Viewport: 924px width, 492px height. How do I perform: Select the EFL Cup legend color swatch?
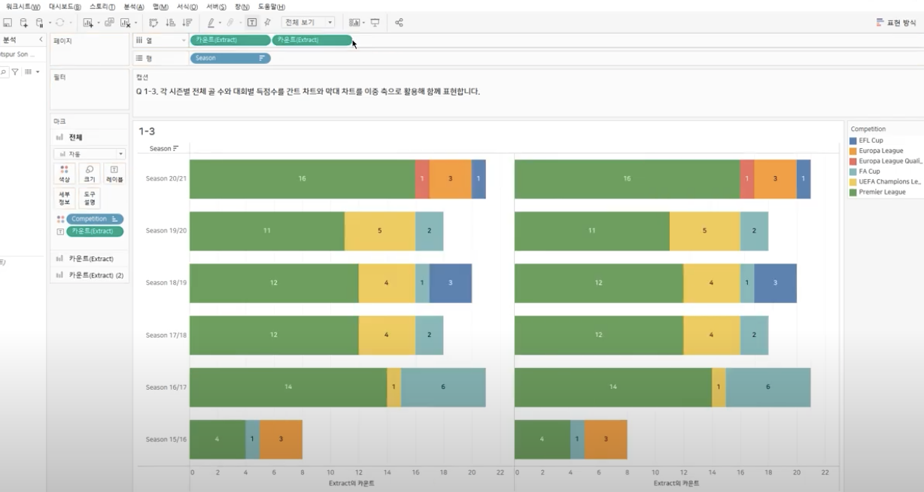click(853, 141)
